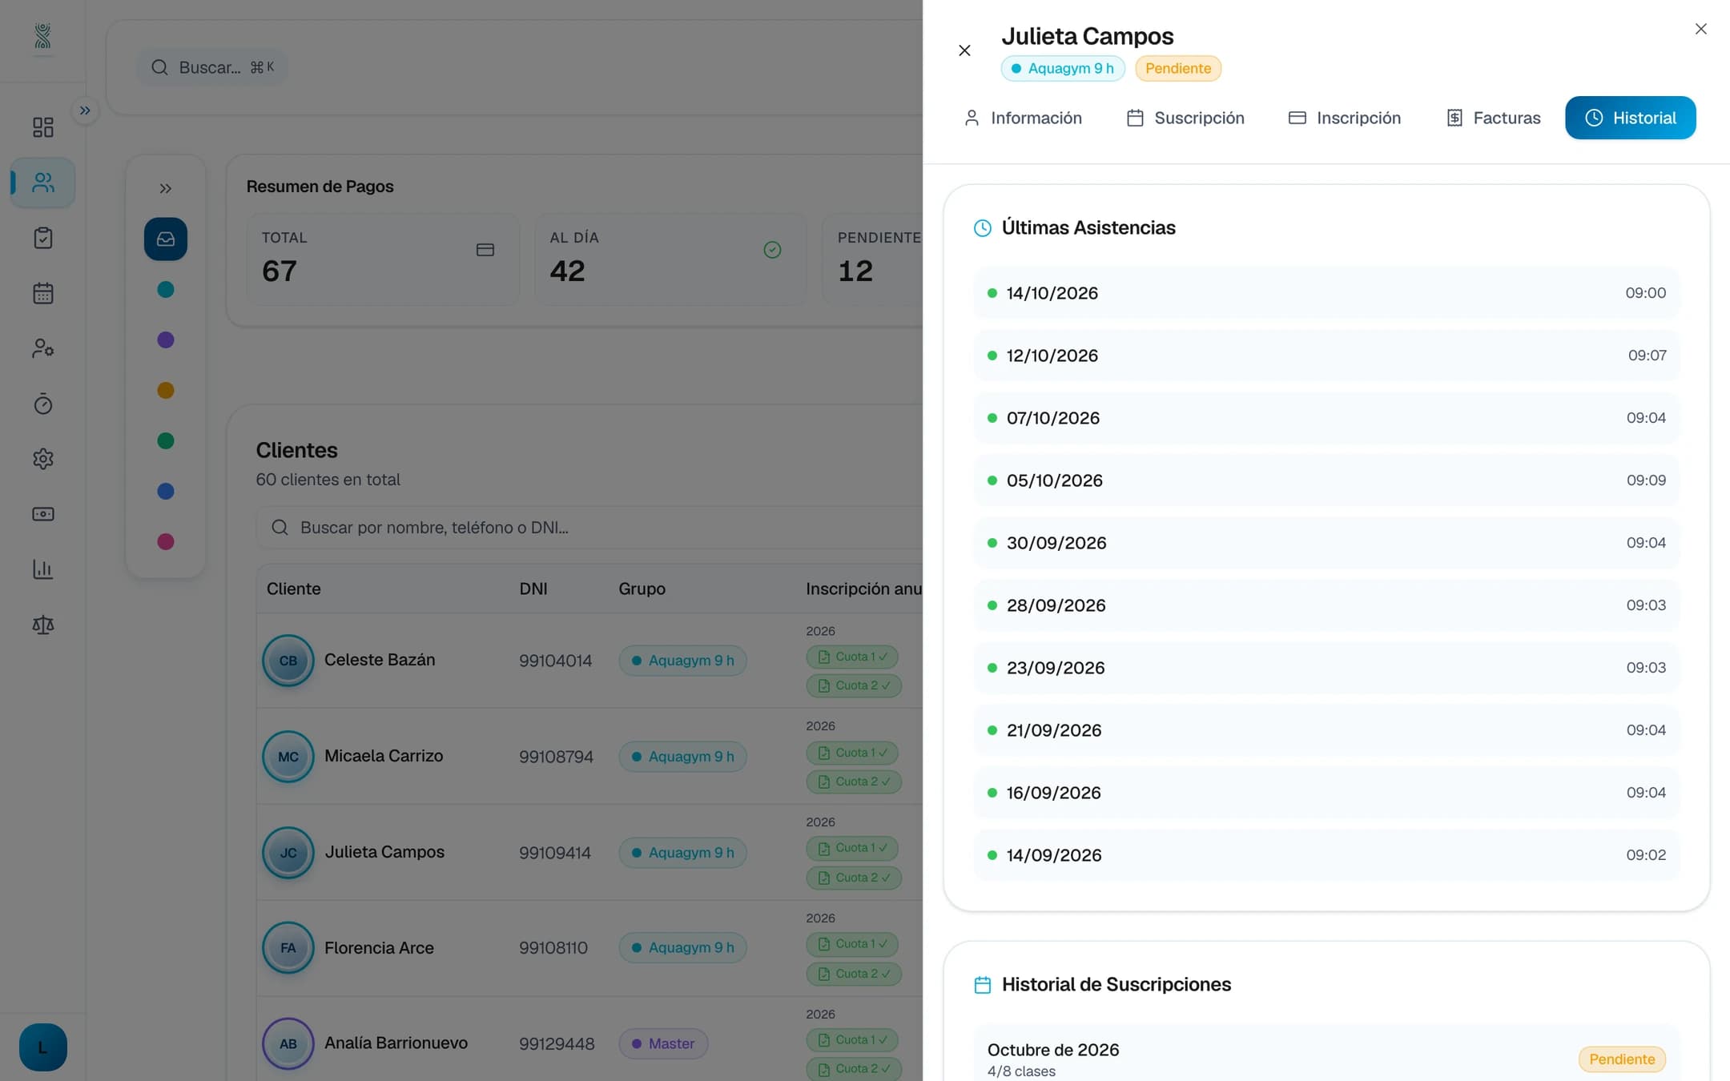Open the dashboard grid icon in sidebar

click(42, 127)
